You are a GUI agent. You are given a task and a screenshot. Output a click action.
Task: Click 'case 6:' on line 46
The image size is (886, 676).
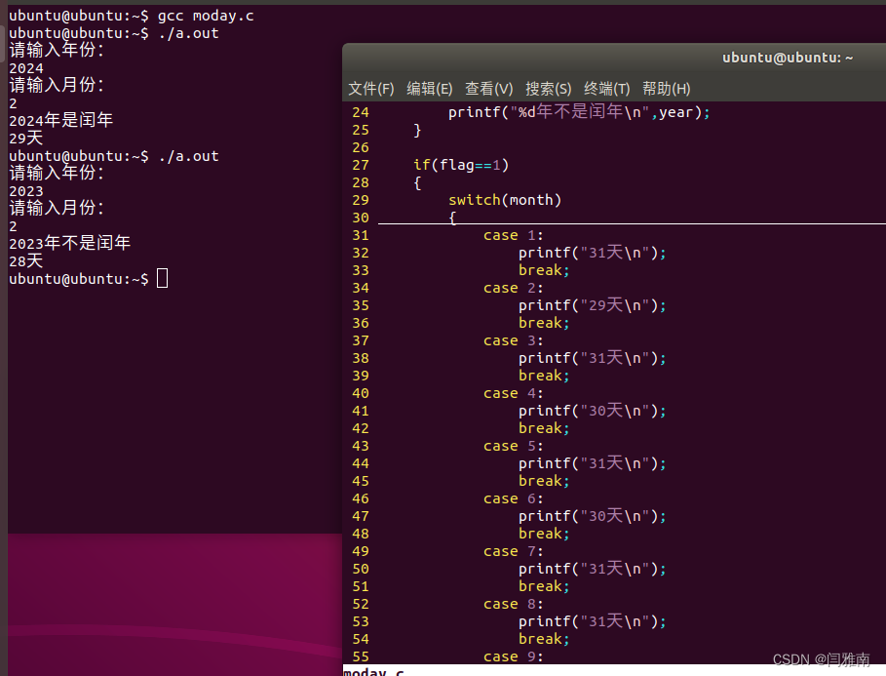513,498
